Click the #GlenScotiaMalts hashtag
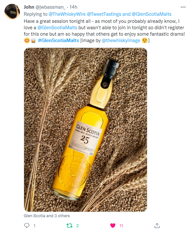190x231 pixels. click(x=59, y=40)
